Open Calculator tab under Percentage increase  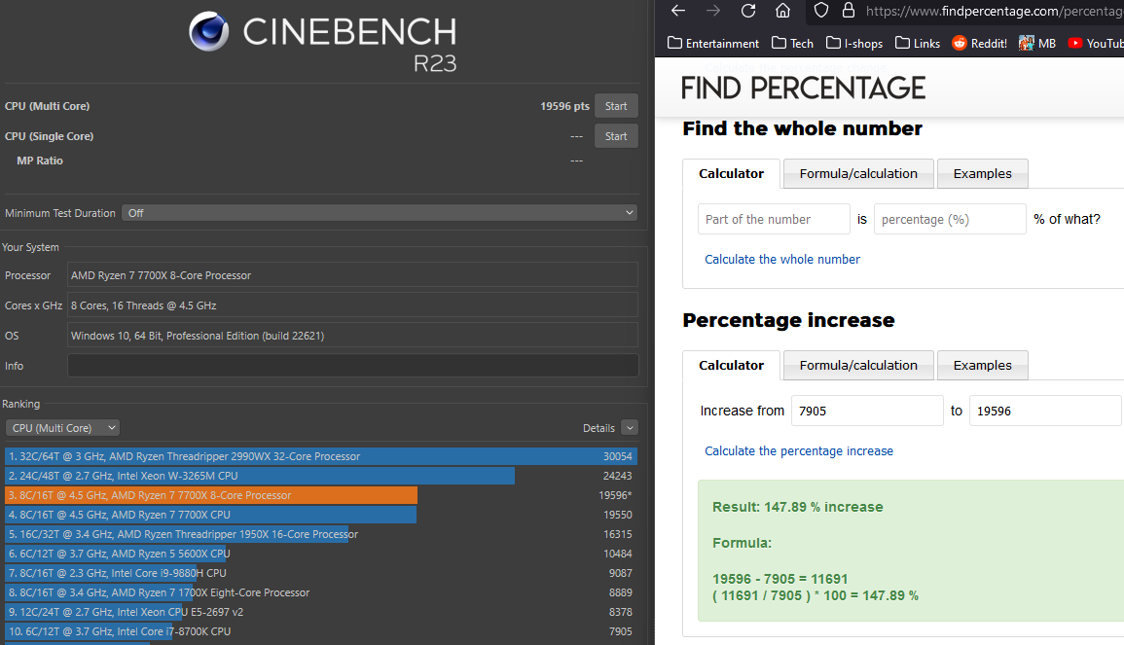coord(731,365)
